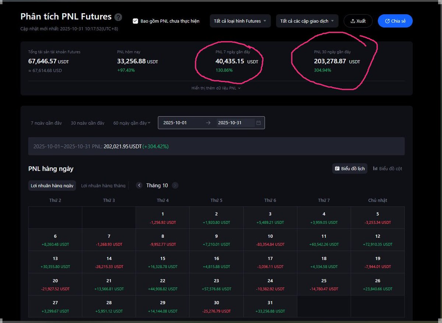Click day 30 cell with -25,276.79 USDT
Image resolution: width=442 pixels, height=323 pixels.
click(217, 306)
